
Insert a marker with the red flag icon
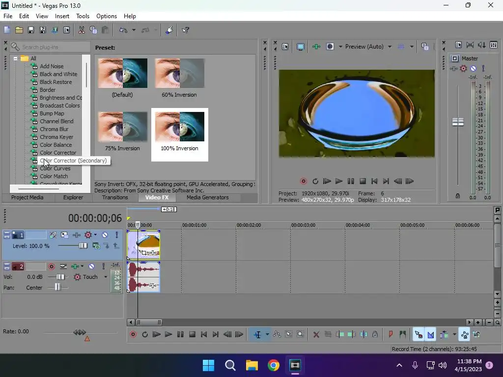(x=391, y=335)
